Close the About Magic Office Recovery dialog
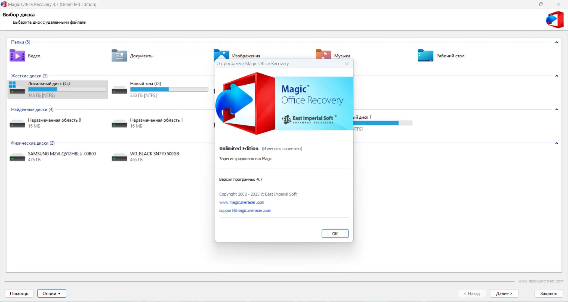568x302 pixels. click(347, 64)
